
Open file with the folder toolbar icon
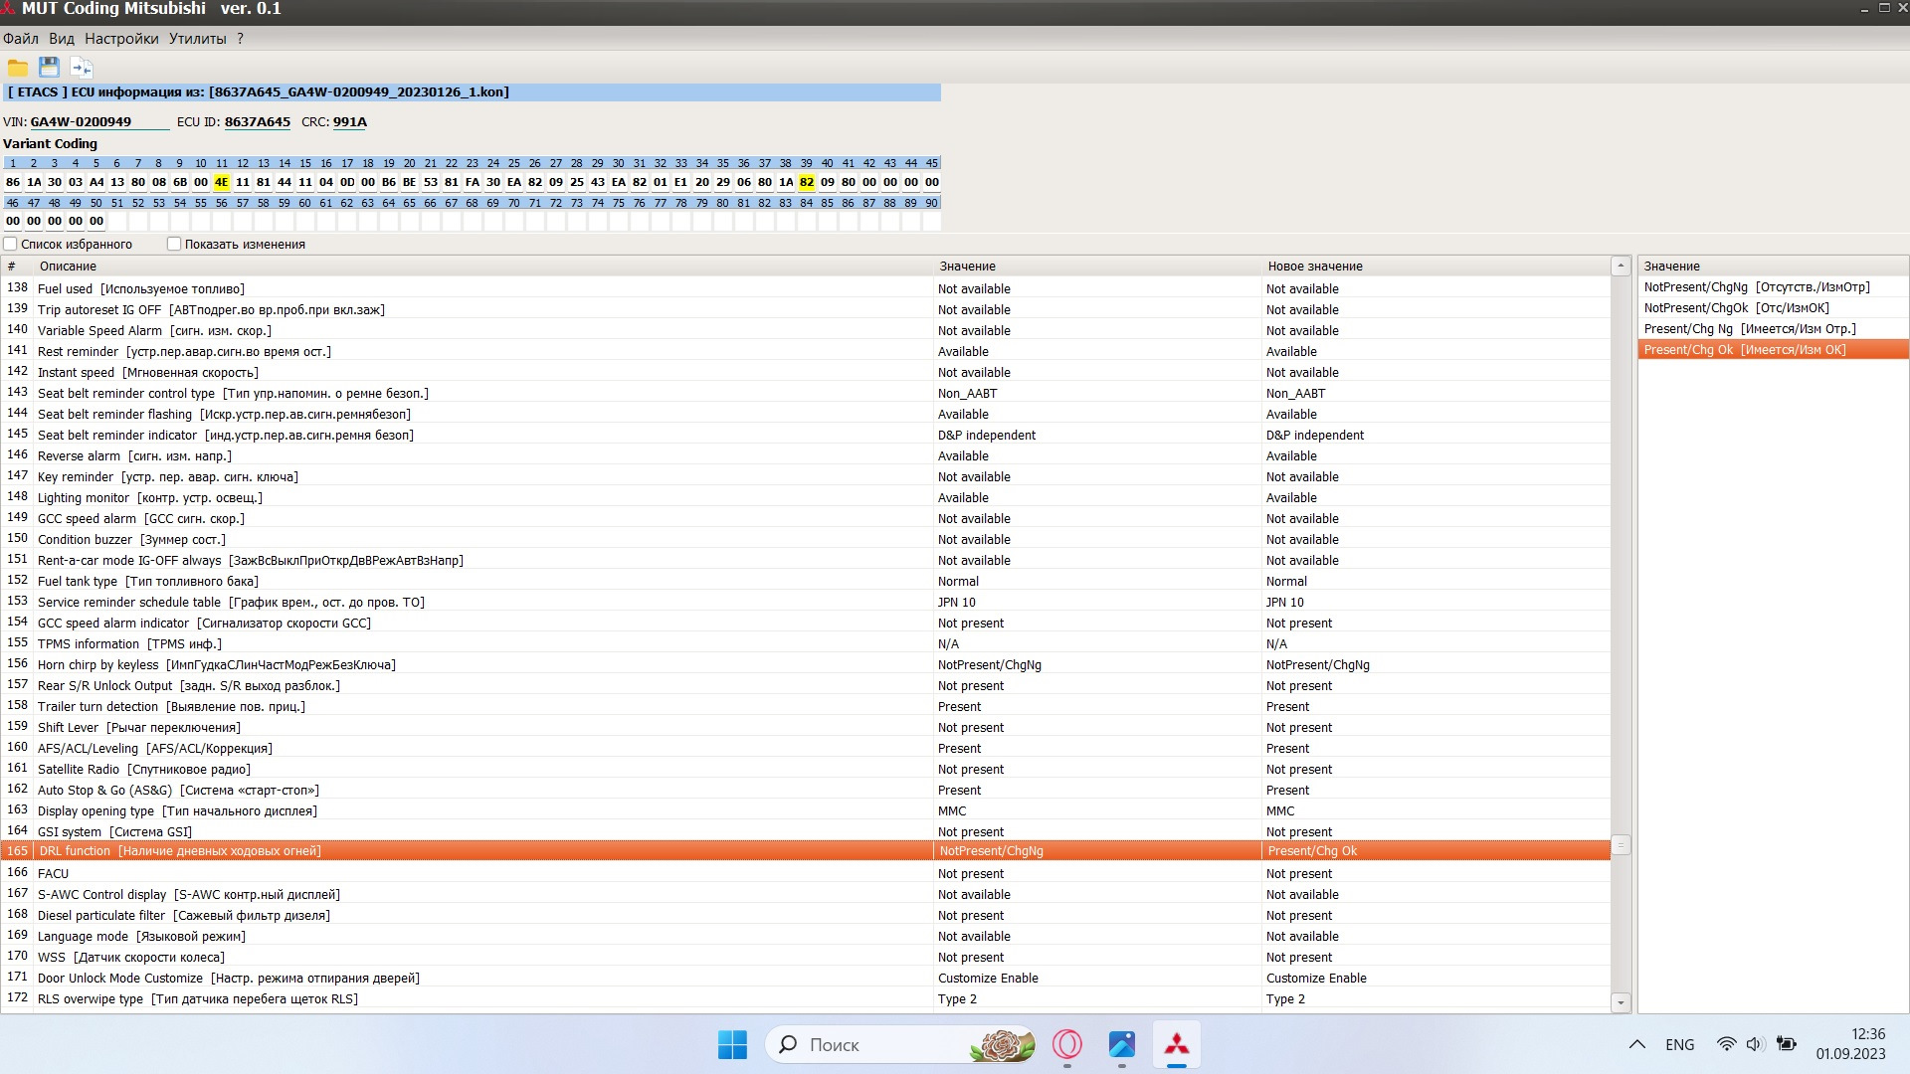point(18,68)
